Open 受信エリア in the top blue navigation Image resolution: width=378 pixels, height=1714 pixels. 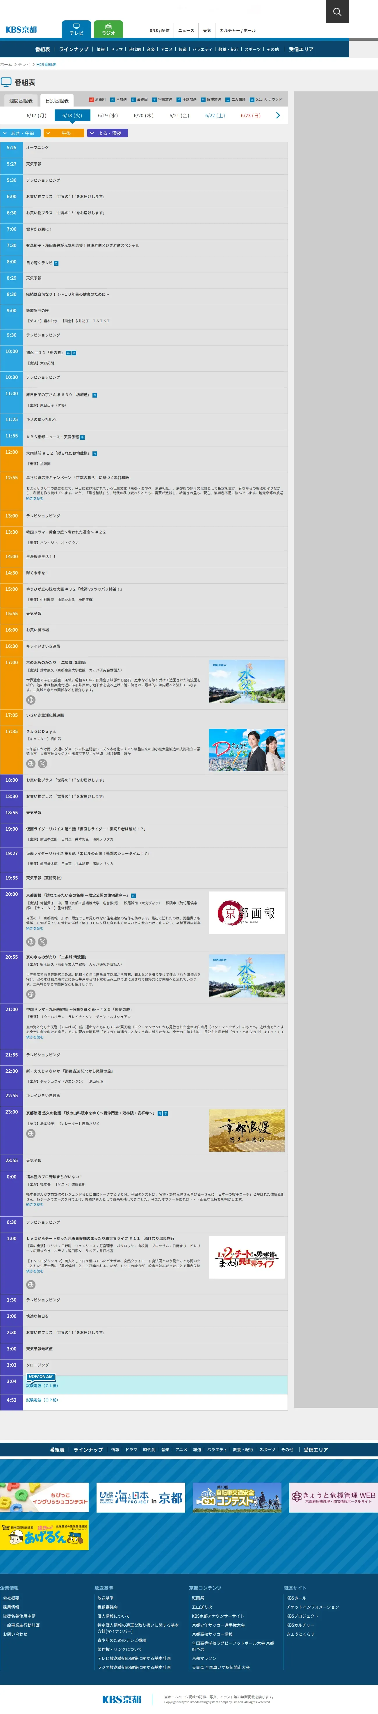(301, 49)
